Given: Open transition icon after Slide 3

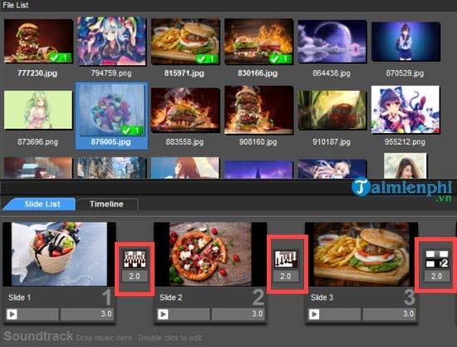Looking at the screenshot, I should coord(436,259).
